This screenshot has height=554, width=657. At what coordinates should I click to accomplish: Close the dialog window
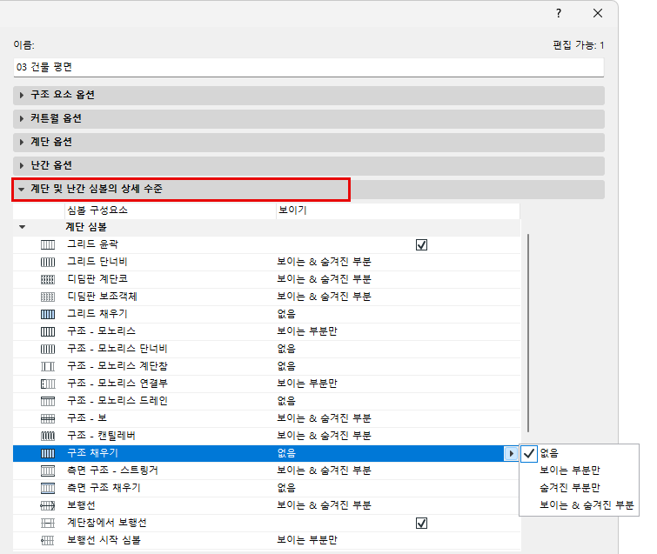pyautogui.click(x=598, y=13)
